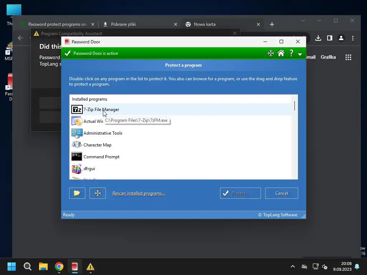This screenshot has height=275, width=367.
Task: Click Rescan installed programs link
Action: click(x=139, y=193)
